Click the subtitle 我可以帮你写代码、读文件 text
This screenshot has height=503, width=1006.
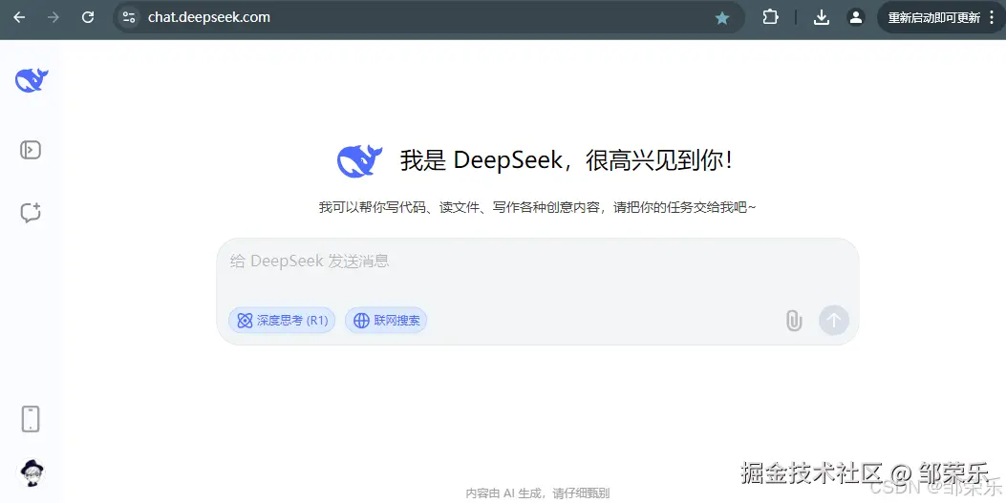coord(538,207)
